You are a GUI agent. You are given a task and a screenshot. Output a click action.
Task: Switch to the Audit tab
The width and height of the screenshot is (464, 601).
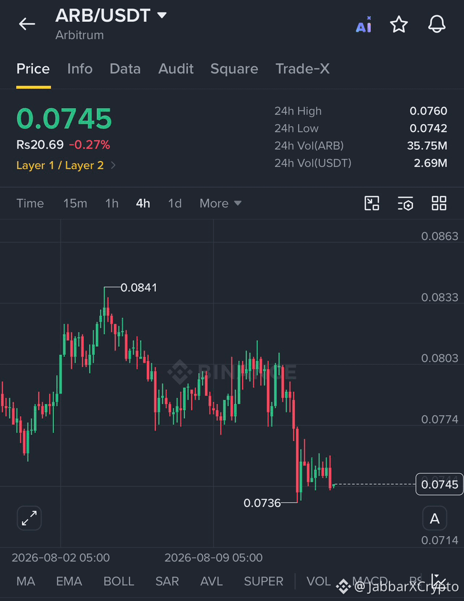(x=176, y=68)
